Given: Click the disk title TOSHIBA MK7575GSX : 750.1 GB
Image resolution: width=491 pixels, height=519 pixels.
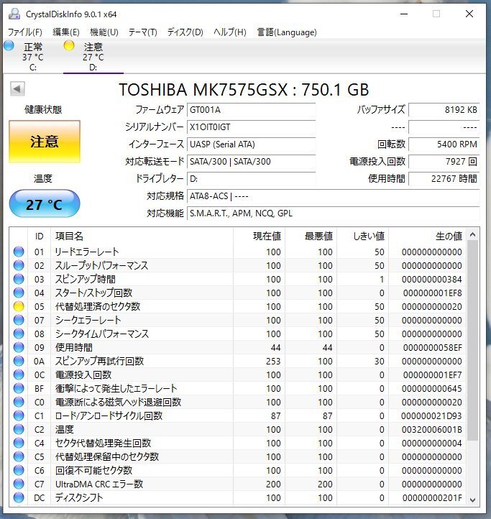Looking at the screenshot, I should coord(244,89).
